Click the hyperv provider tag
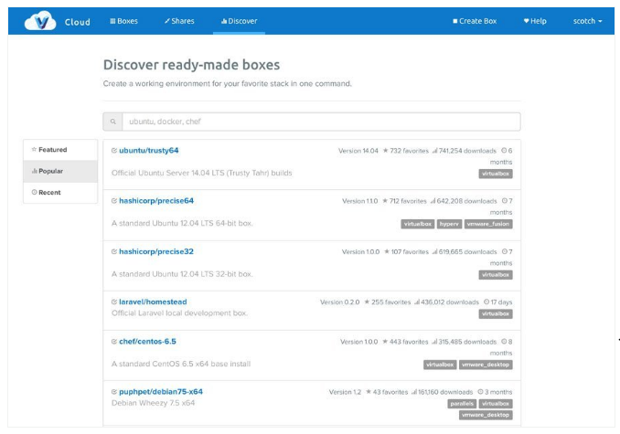This screenshot has width=620, height=434. 449,224
